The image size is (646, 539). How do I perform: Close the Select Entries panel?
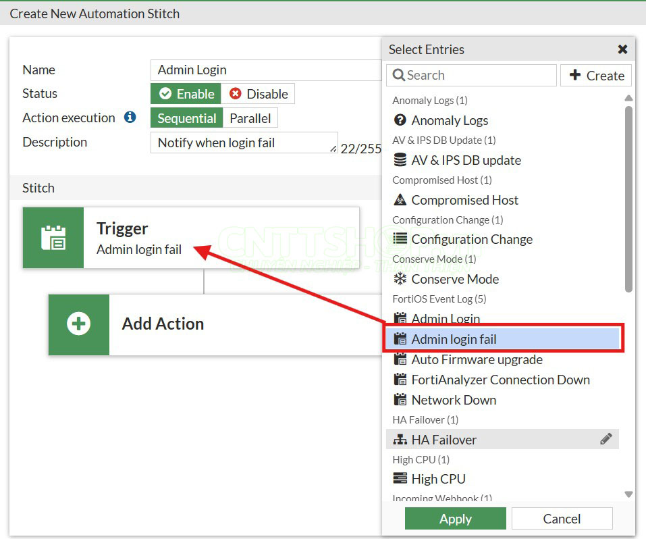[x=622, y=49]
